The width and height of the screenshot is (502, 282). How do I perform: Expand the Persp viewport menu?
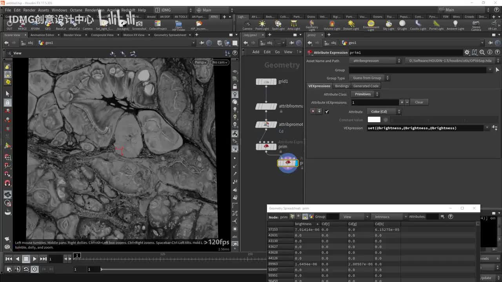(x=200, y=62)
